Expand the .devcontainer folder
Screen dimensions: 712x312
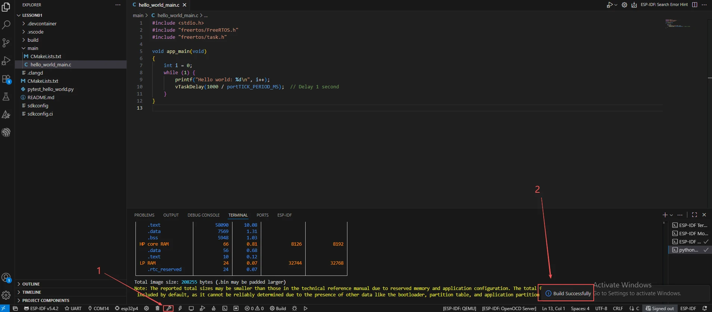[71, 23]
